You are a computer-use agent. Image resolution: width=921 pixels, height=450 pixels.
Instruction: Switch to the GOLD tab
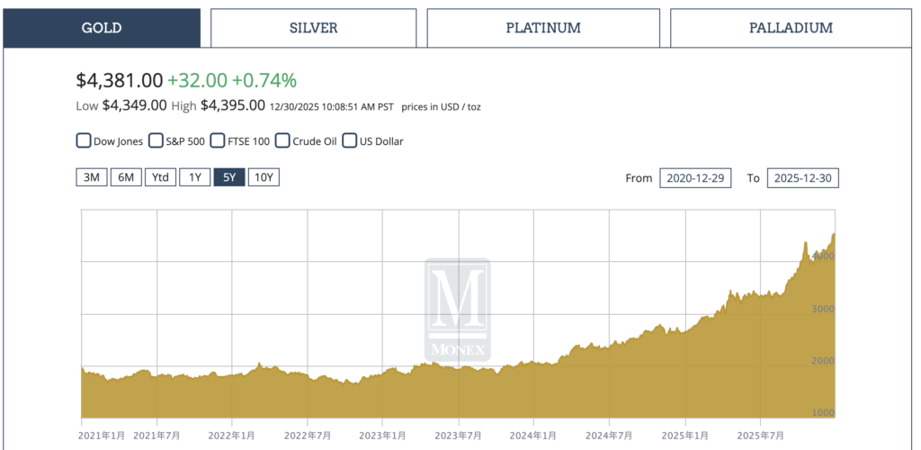coord(101,28)
